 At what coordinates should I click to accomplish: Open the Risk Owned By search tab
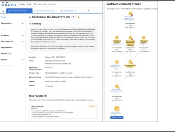44,11
